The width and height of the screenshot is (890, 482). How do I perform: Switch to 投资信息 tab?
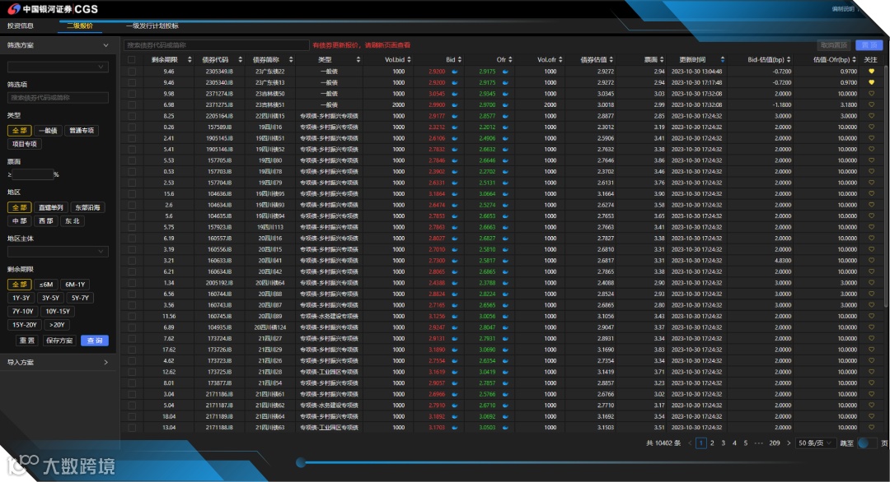click(21, 26)
